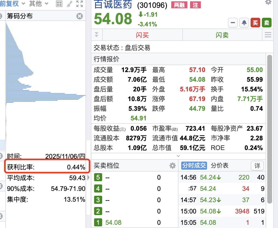The width and height of the screenshot is (278, 228).
Task: Open the hamburger menu beside 闪卖
Action: pyautogui.click(x=268, y=35)
